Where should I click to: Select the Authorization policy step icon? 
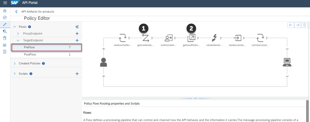click(x=168, y=38)
